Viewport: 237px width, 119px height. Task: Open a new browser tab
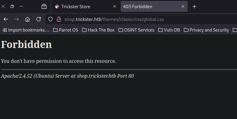(x=194, y=6)
